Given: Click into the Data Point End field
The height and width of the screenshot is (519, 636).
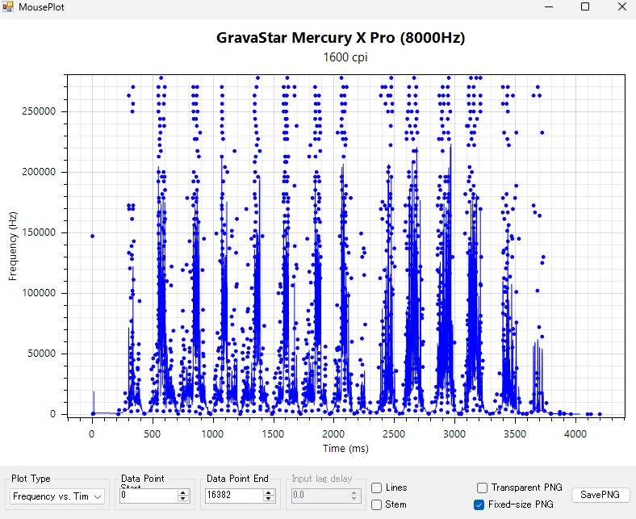Looking at the screenshot, I should (234, 496).
